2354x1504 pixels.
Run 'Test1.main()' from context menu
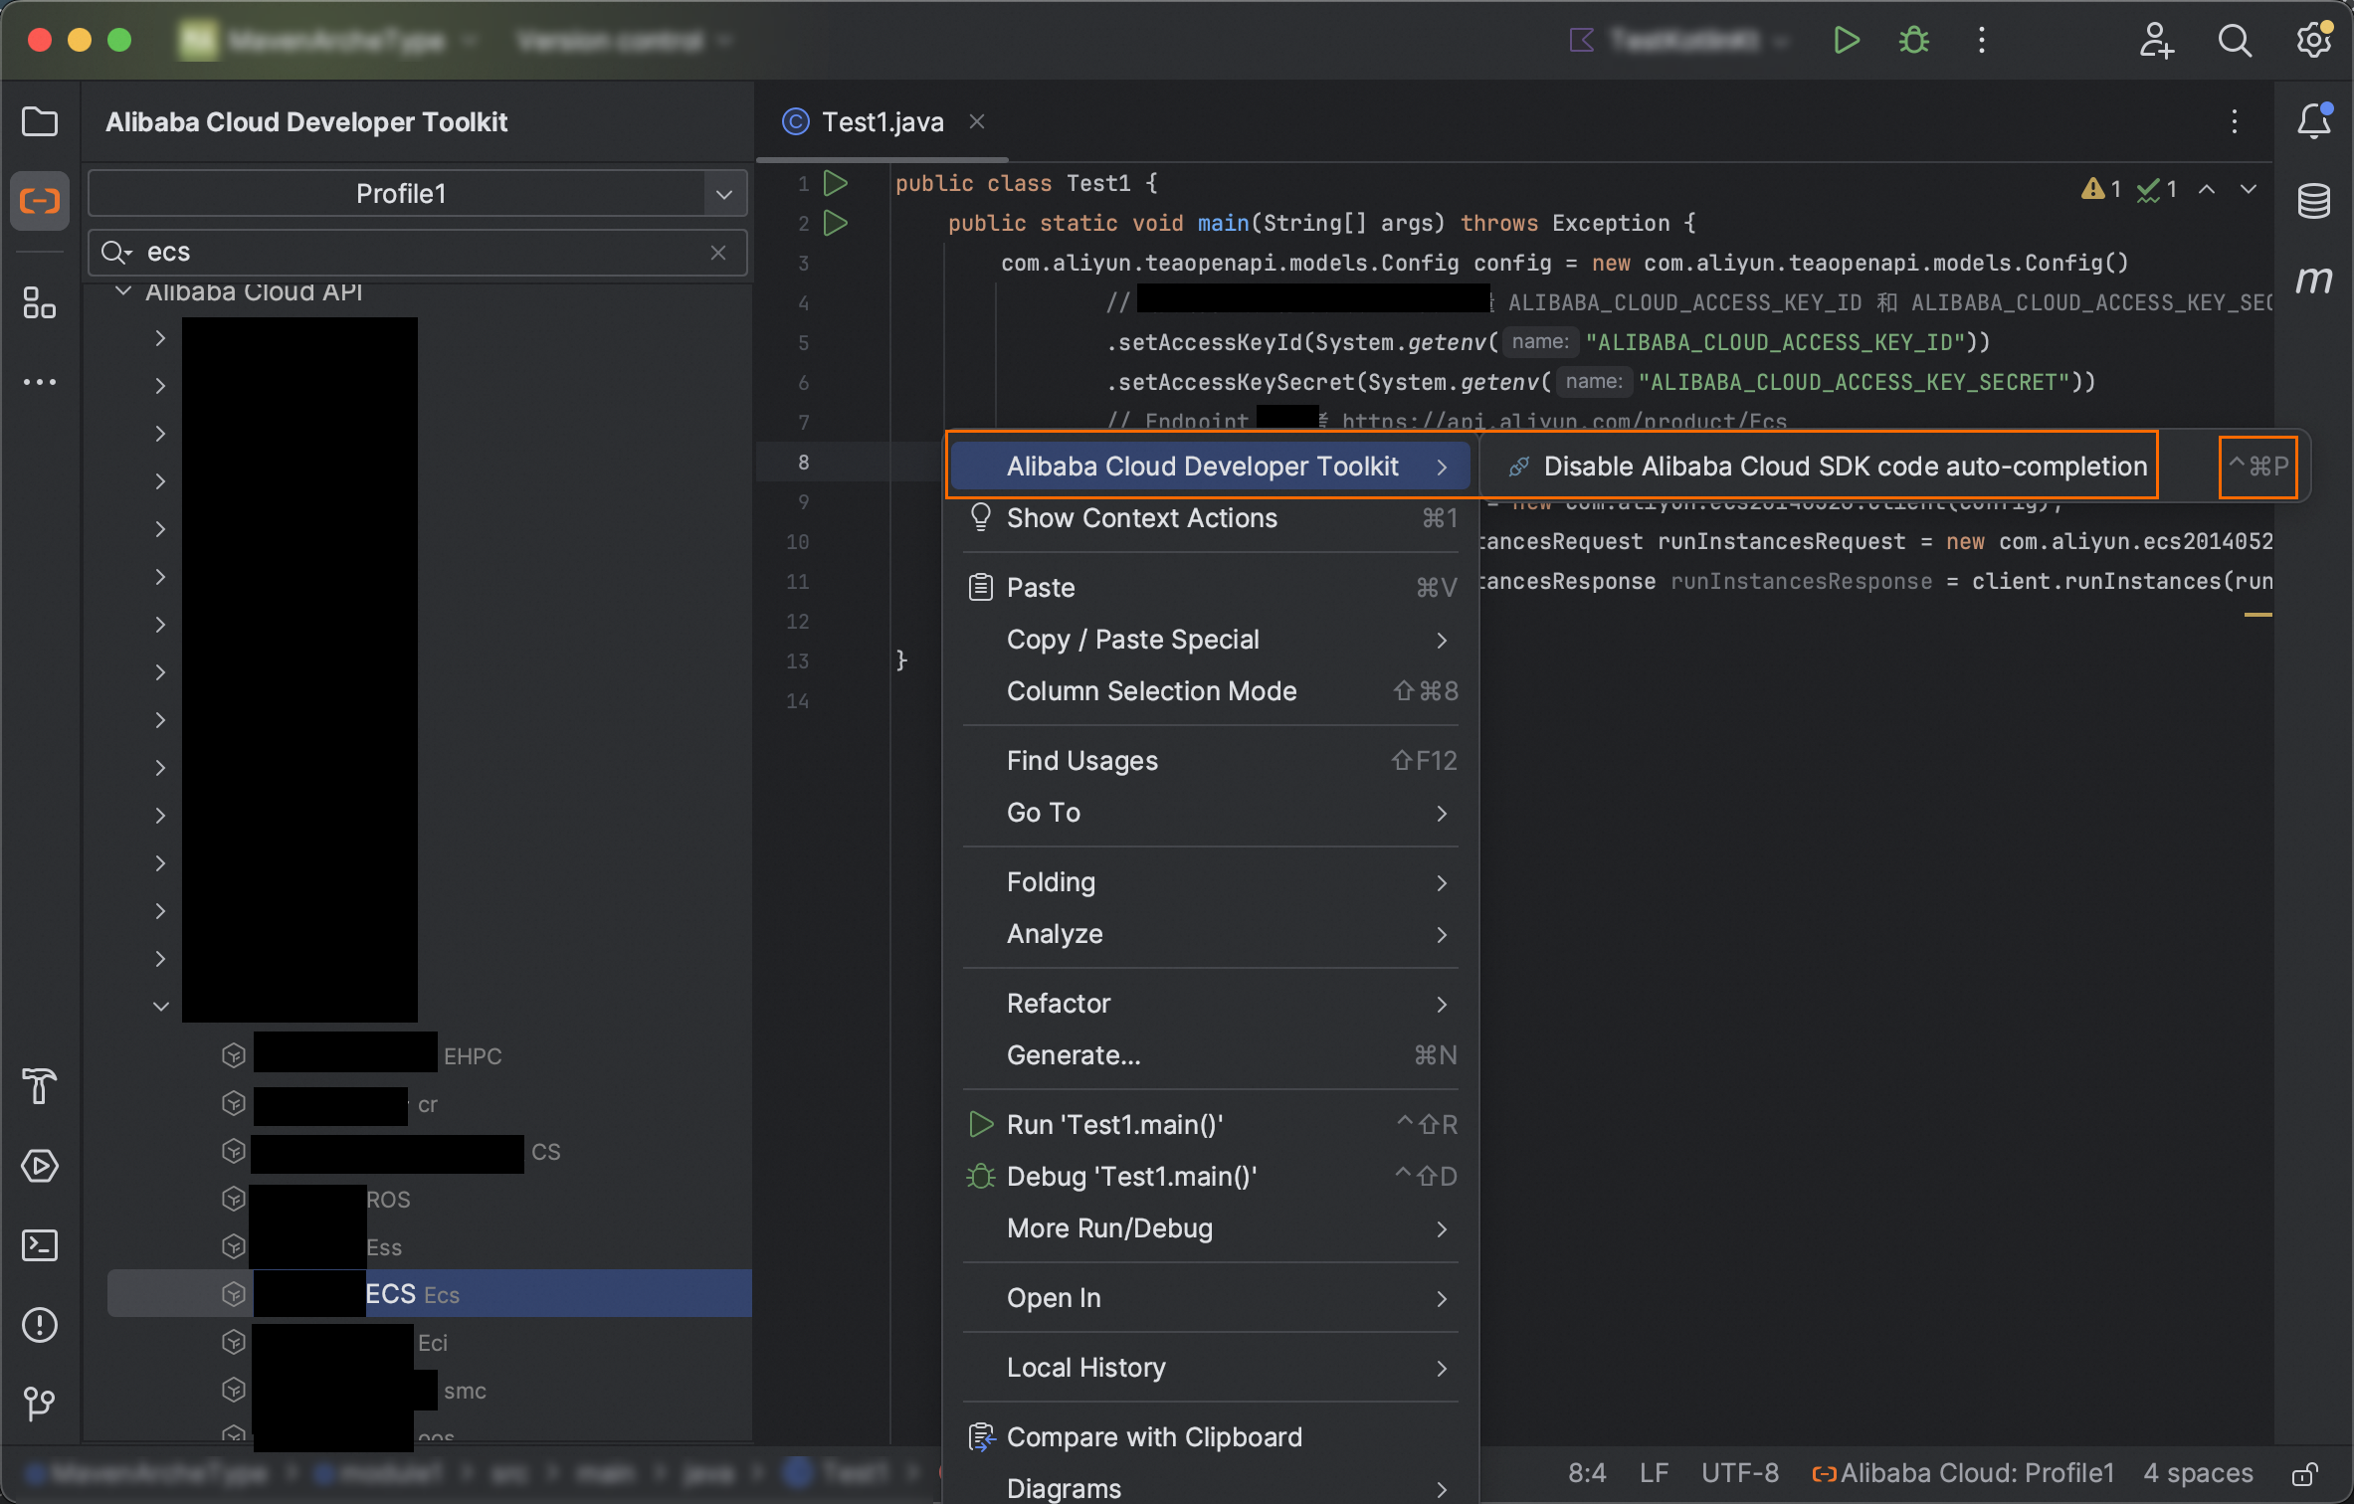pyautogui.click(x=1210, y=1125)
